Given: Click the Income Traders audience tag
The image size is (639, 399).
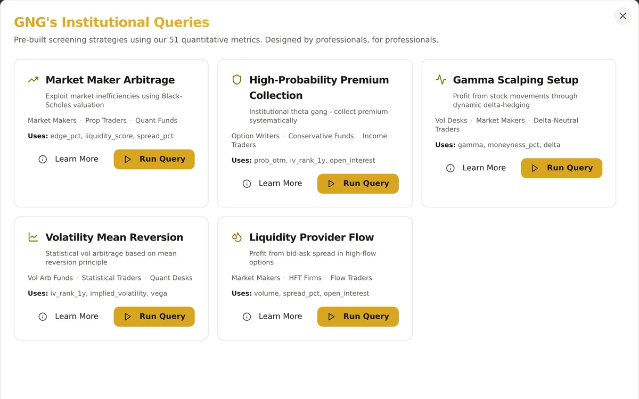Looking at the screenshot, I should 309,140.
